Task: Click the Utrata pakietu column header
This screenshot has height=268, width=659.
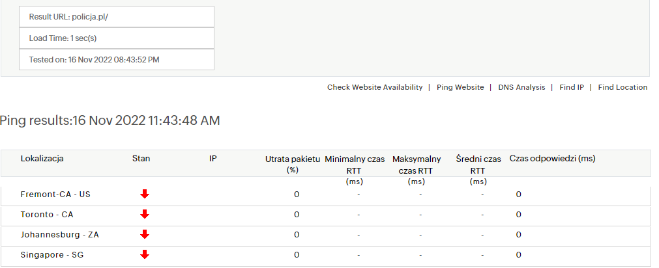Action: tap(292, 164)
